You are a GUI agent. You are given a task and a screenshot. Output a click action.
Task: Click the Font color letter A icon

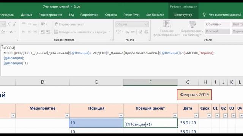coord(11,32)
